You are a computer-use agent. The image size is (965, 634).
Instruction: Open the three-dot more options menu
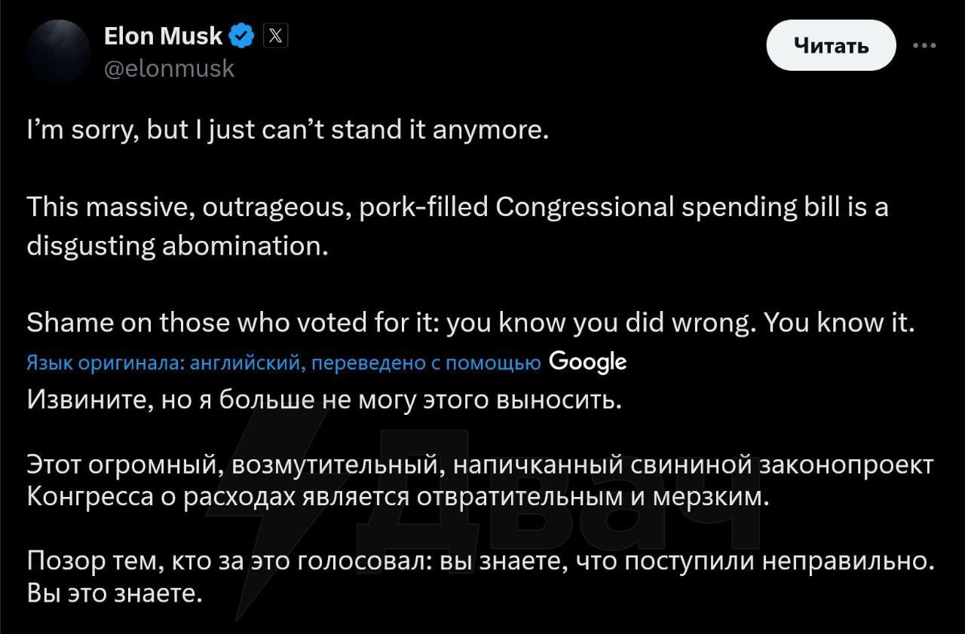pos(924,45)
